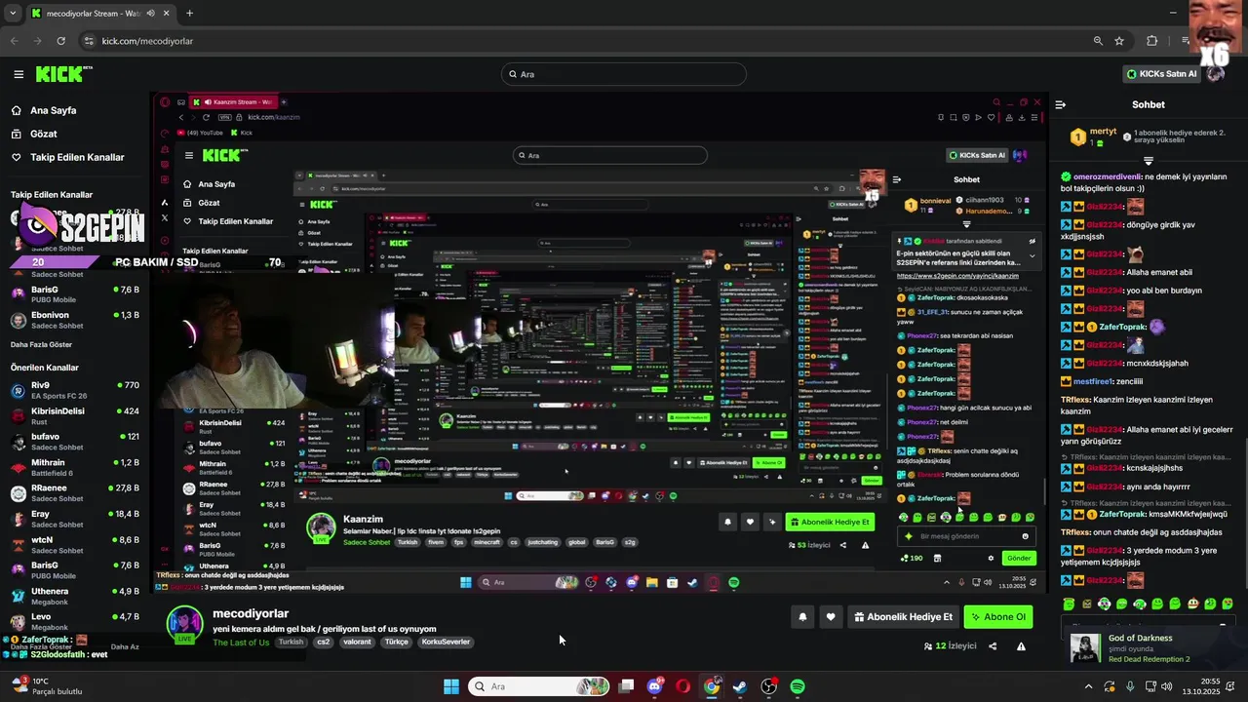
Task: Report stream with warning triangle icon
Action: 1021,645
